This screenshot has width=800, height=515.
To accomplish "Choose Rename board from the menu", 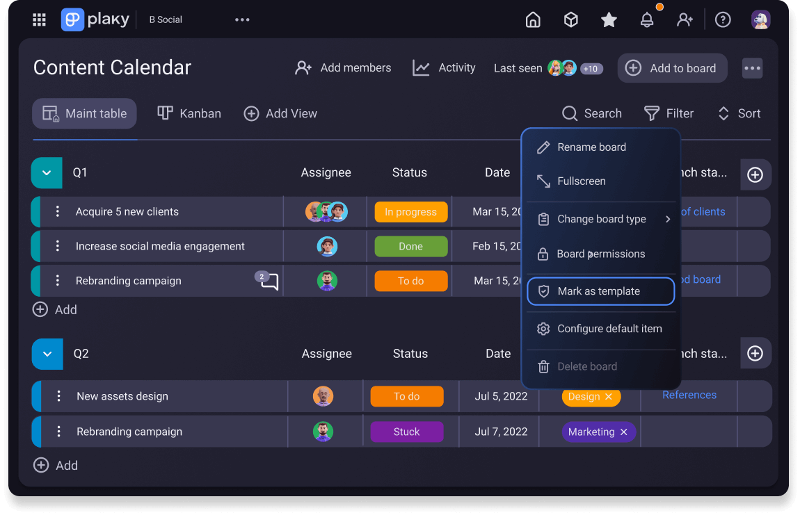I will click(591, 147).
